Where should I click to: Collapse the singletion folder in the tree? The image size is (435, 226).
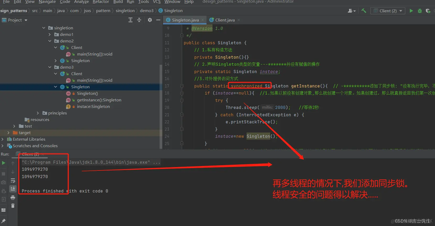44,28
